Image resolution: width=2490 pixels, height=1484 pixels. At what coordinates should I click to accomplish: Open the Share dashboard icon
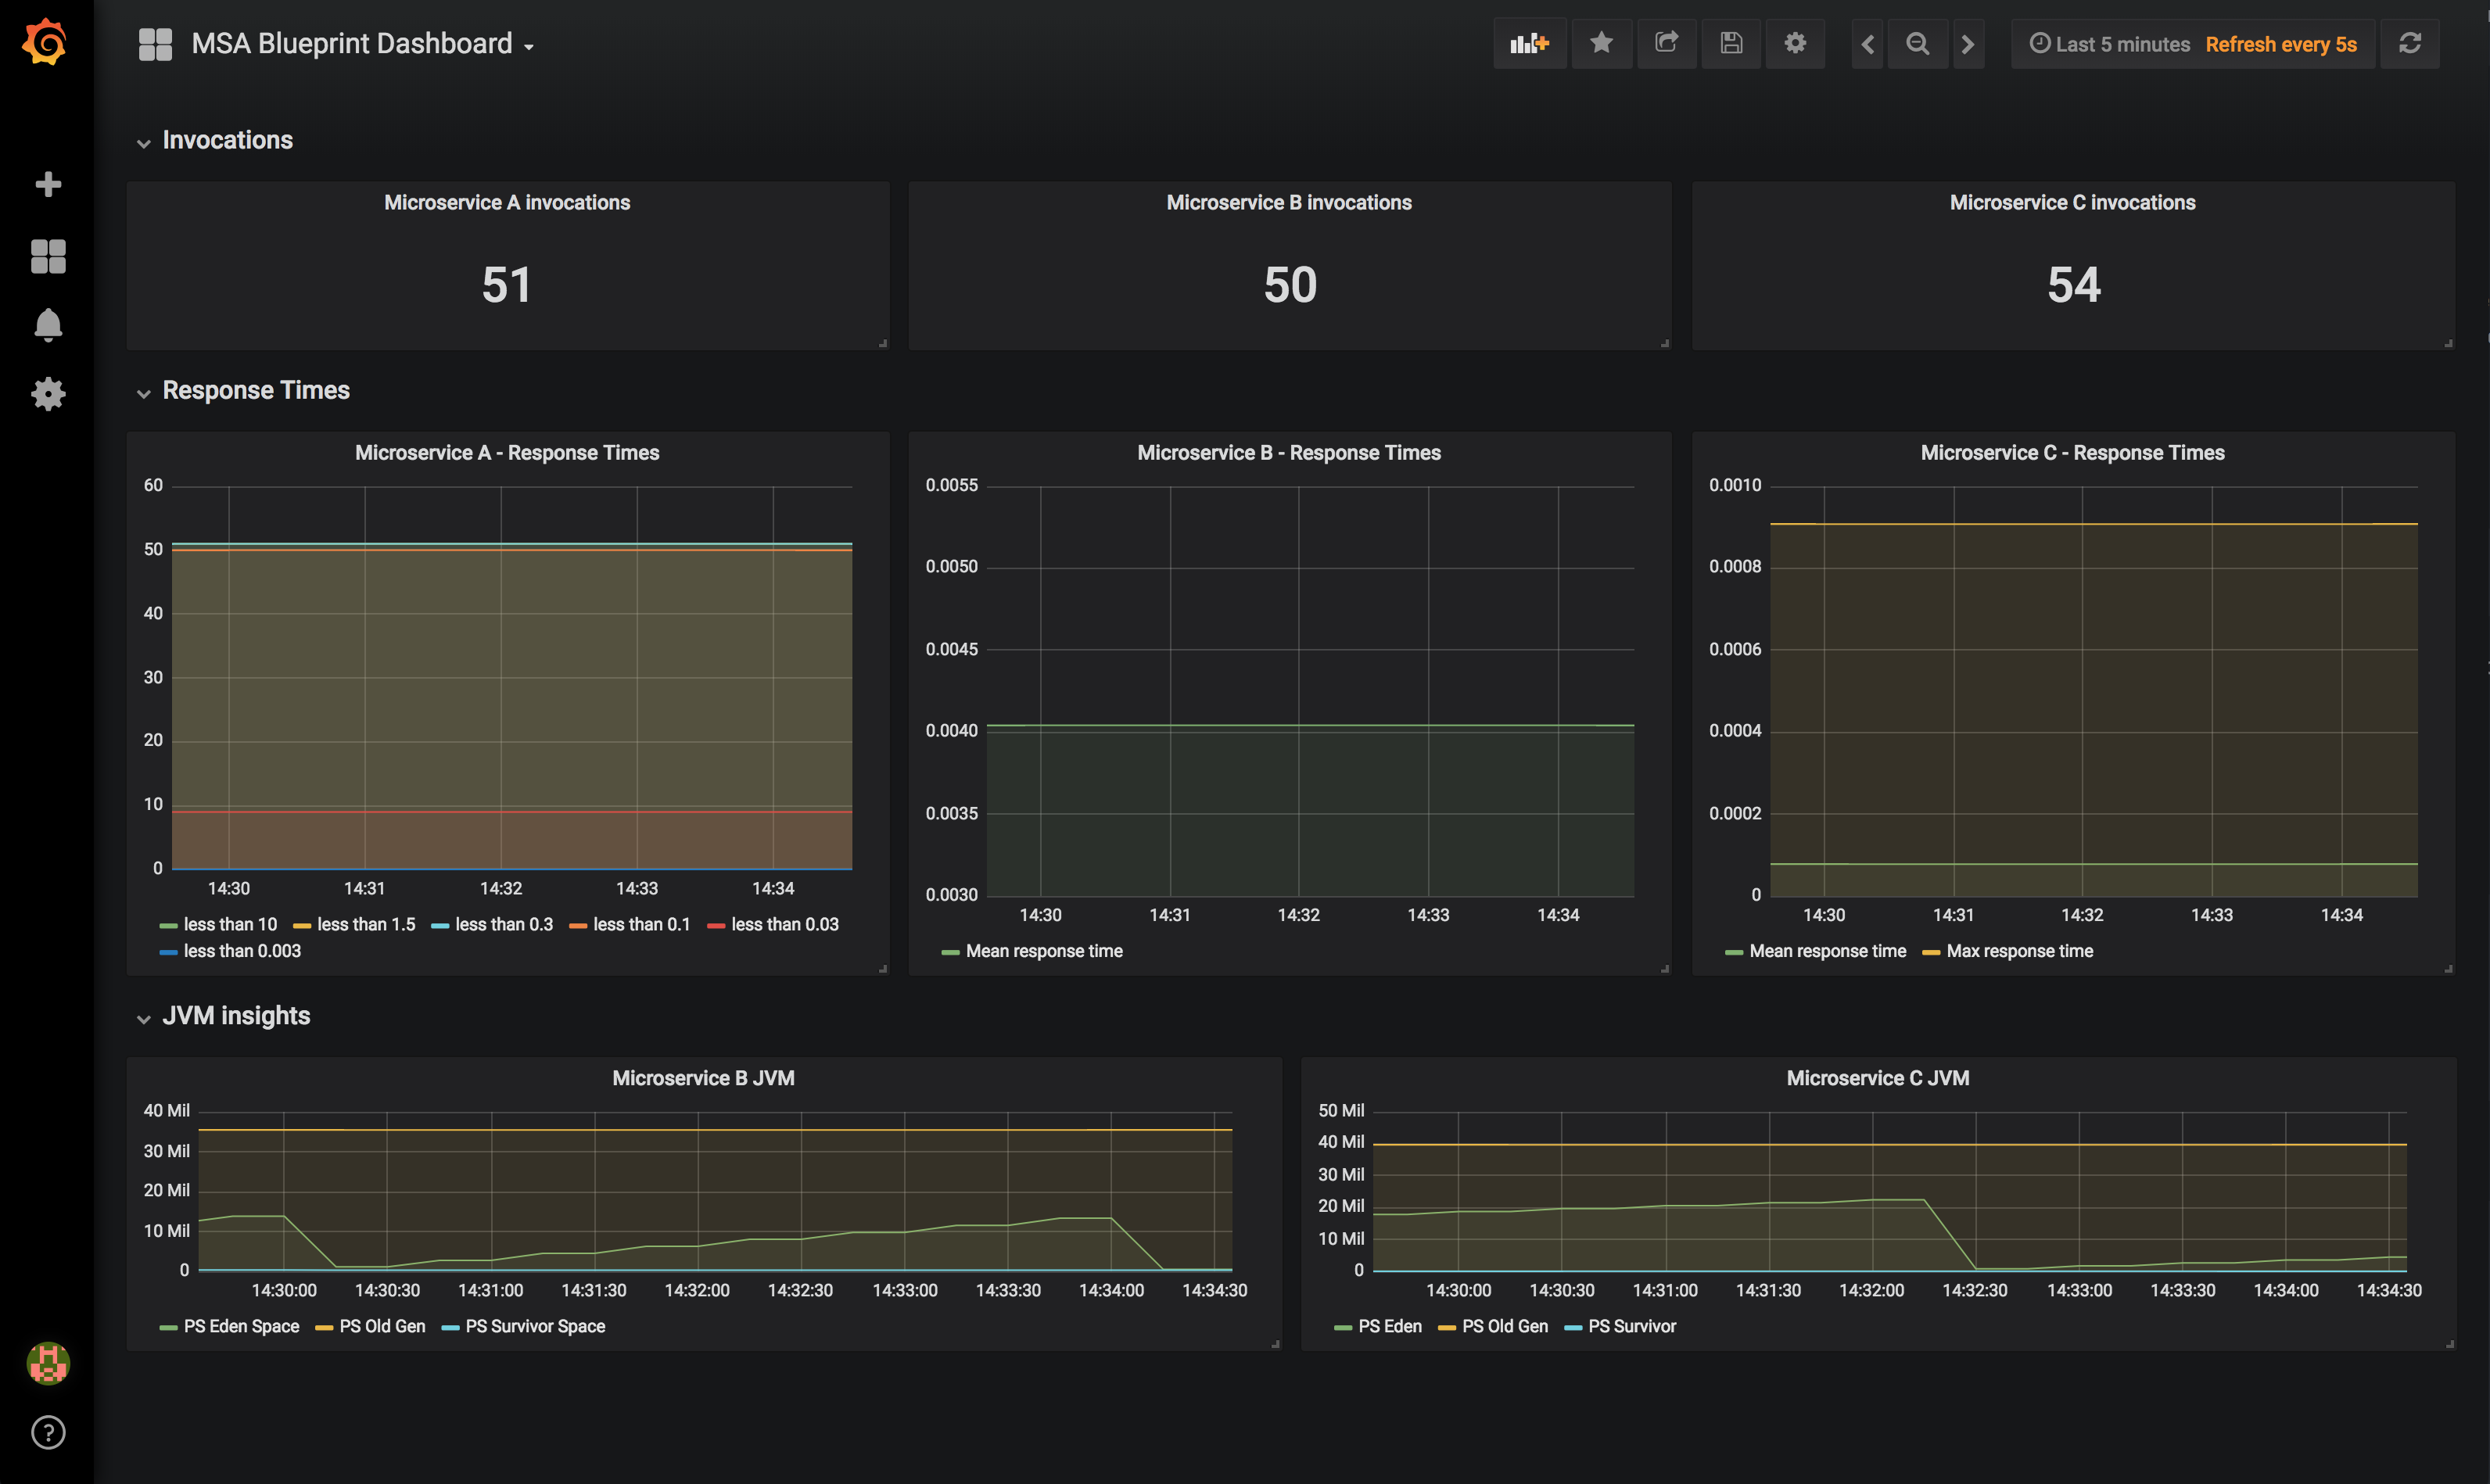(x=1666, y=44)
